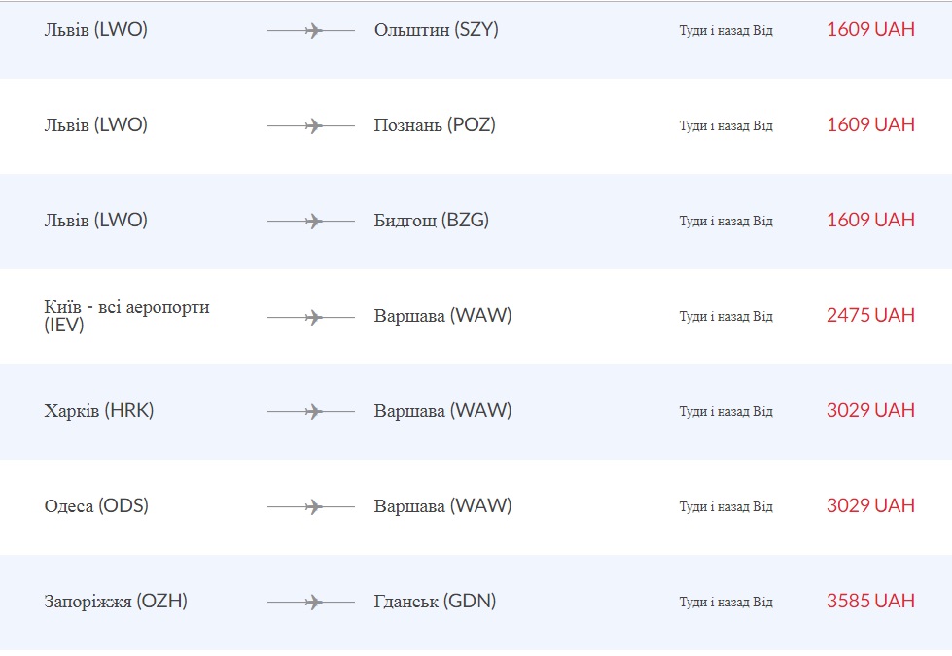Screen dimensions: 952x656
Task: Open the Познань (POZ) destination link
Action: [x=435, y=125]
